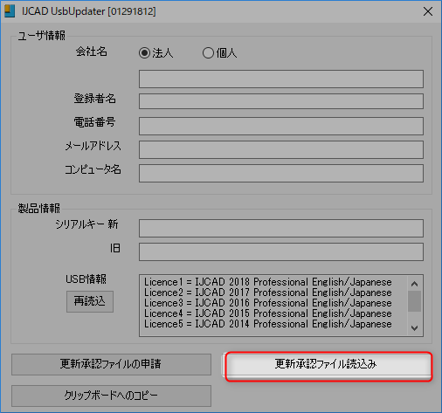Click 更新承認ファイルの申請 button

pyautogui.click(x=111, y=364)
